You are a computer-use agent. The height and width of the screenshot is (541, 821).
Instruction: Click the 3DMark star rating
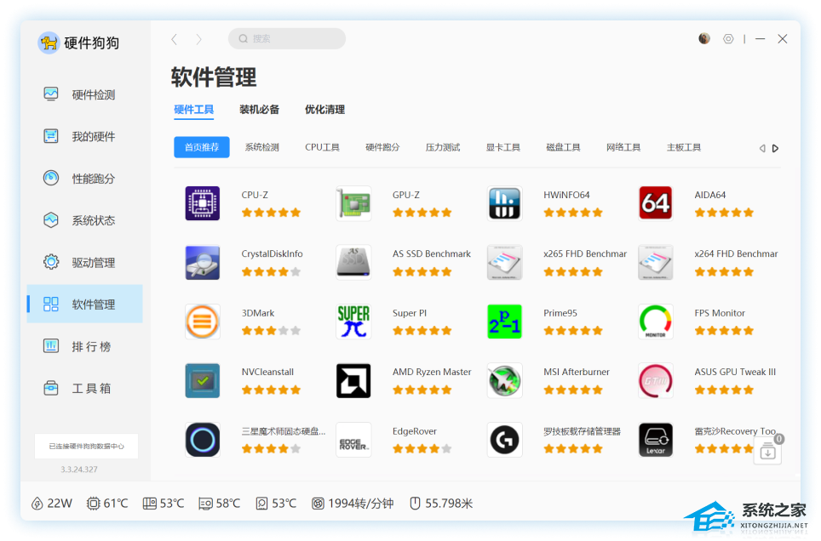271,331
